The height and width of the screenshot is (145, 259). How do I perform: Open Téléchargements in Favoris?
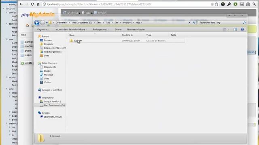click(x=53, y=52)
